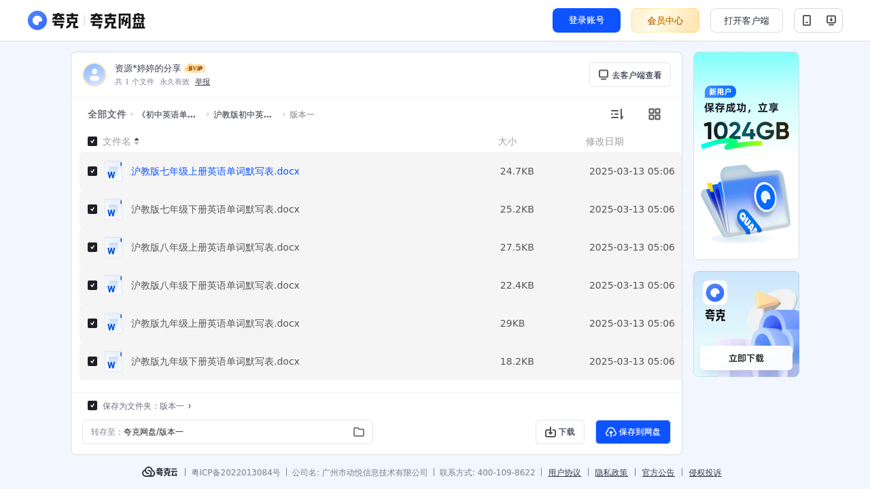Click the sharer's avatar icon
The width and height of the screenshot is (870, 489).
click(94, 75)
